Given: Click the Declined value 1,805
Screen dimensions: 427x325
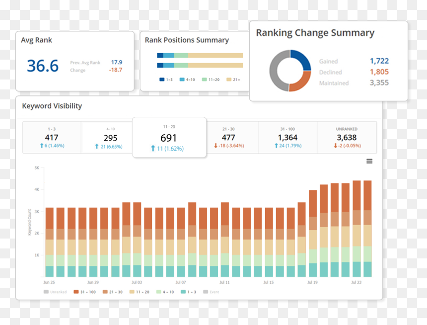Looking at the screenshot, I should coord(379,72).
